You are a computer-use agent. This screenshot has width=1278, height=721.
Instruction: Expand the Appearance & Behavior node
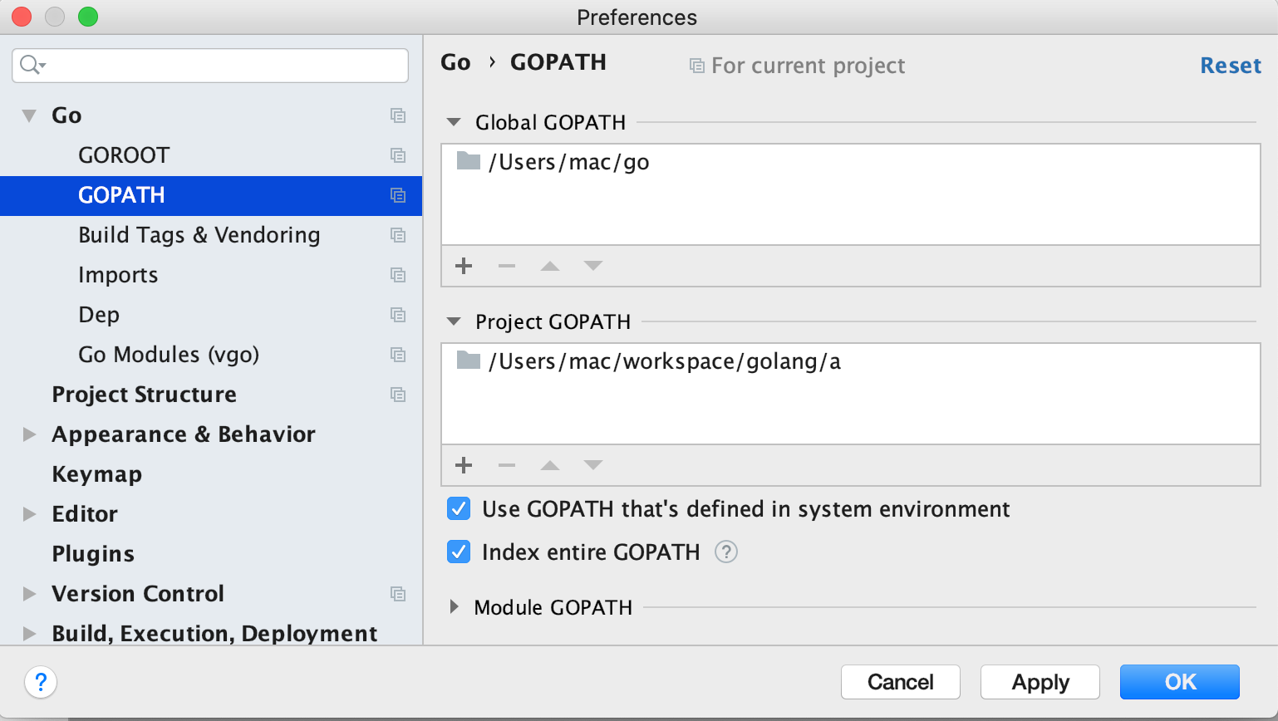(x=29, y=434)
